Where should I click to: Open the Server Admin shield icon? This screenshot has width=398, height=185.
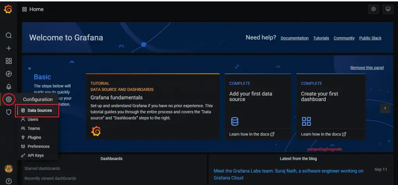(9, 112)
